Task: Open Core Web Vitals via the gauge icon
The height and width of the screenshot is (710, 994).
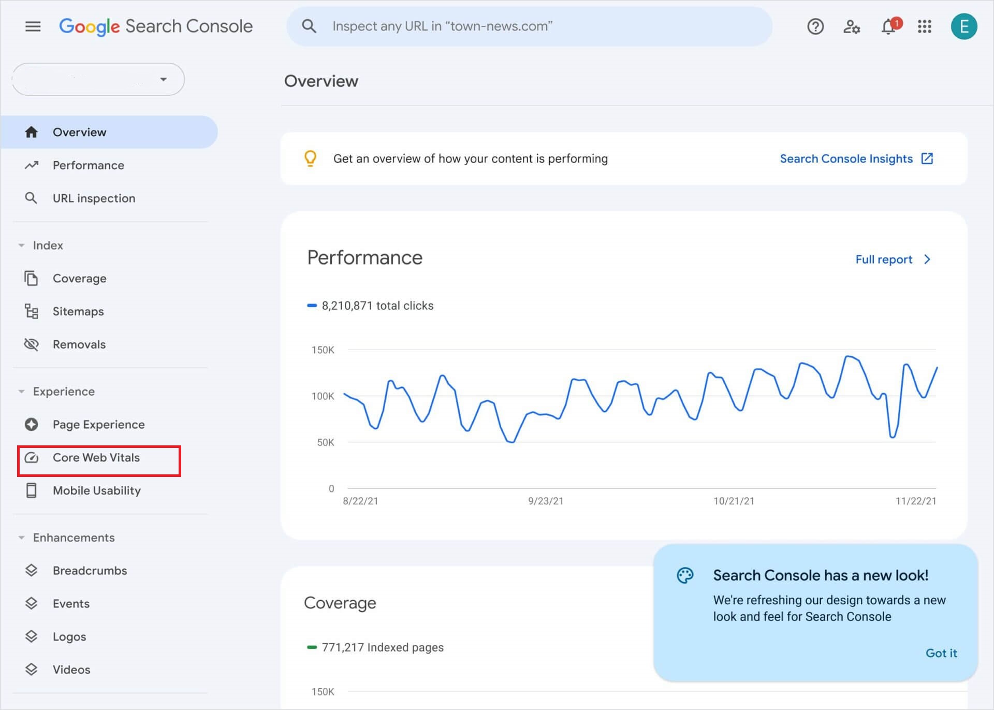Action: [x=31, y=457]
